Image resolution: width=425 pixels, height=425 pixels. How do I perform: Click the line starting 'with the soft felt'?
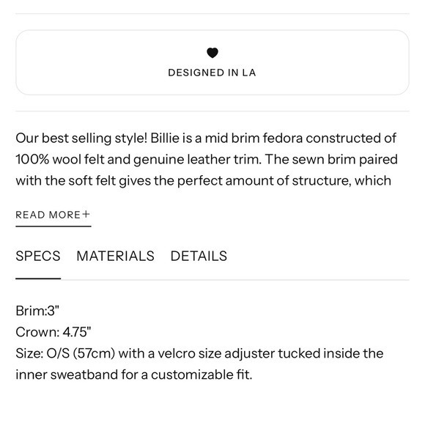[x=203, y=181]
